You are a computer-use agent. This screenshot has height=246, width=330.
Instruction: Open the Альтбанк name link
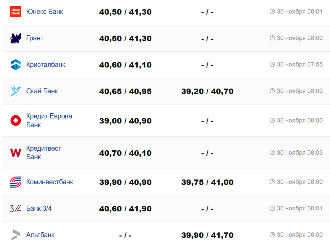pyautogui.click(x=40, y=235)
